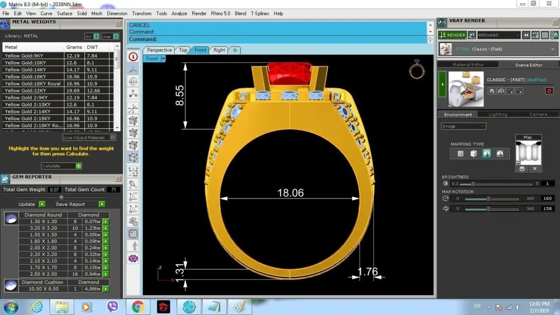Click green arrow for 1.70 X 1.70 diamond row
Image resolution: width=560 pixels, height=315 pixels.
point(105,267)
